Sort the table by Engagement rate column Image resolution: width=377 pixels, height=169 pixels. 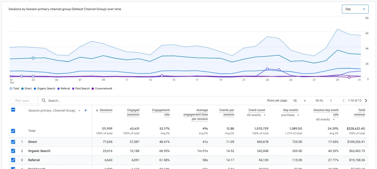(161, 110)
